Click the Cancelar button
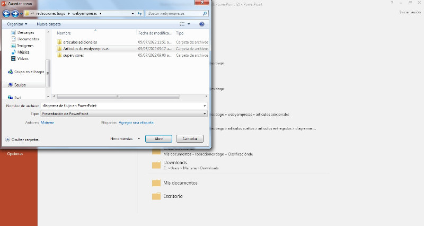This screenshot has width=424, height=226. coord(190,138)
